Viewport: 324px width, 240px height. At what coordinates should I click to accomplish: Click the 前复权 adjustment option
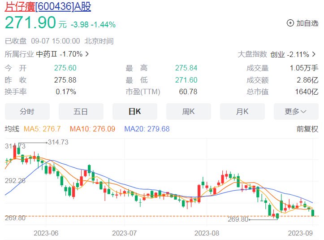coord(307,129)
